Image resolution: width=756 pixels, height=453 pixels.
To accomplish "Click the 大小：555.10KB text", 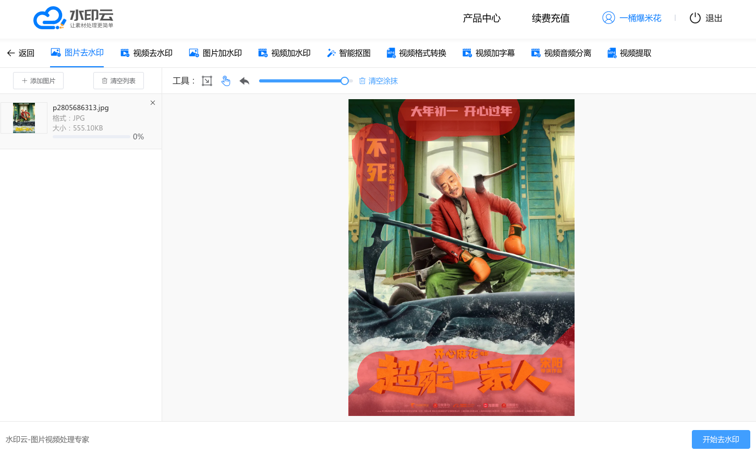I will point(78,128).
